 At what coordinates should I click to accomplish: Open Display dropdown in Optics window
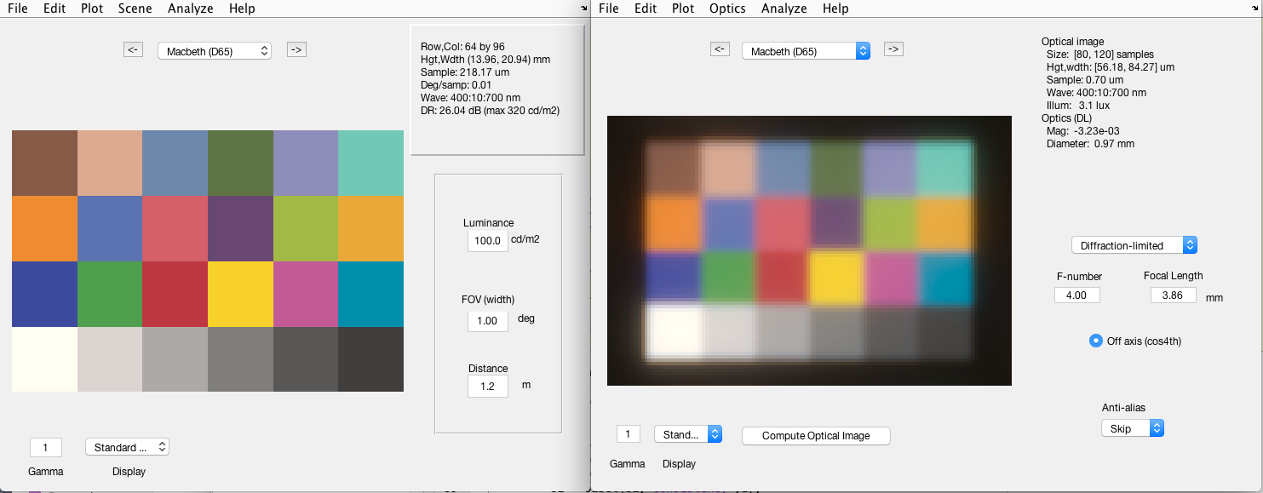(x=688, y=434)
